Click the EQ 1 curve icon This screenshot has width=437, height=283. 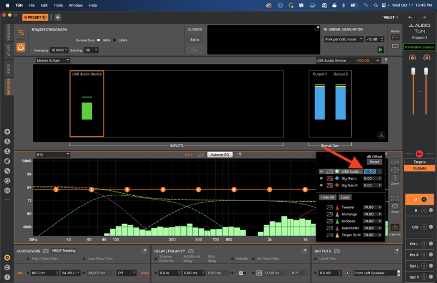tap(200, 155)
